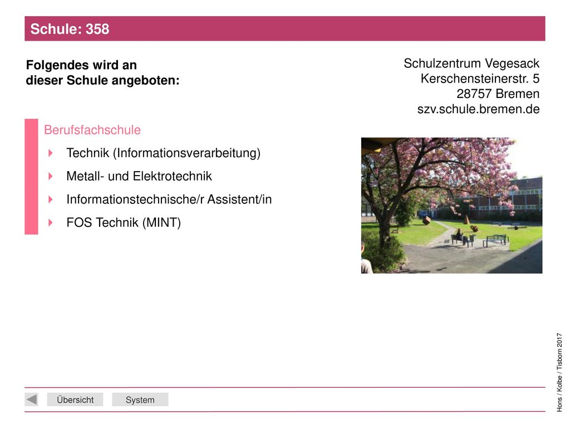The height and width of the screenshot is (428, 570).
Task: Open the Übersicht overview button
Action: (x=75, y=400)
